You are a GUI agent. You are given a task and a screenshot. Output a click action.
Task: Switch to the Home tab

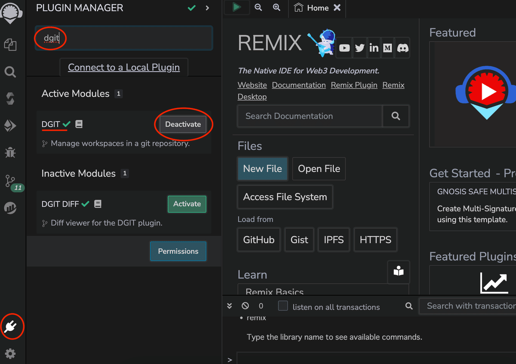click(317, 8)
